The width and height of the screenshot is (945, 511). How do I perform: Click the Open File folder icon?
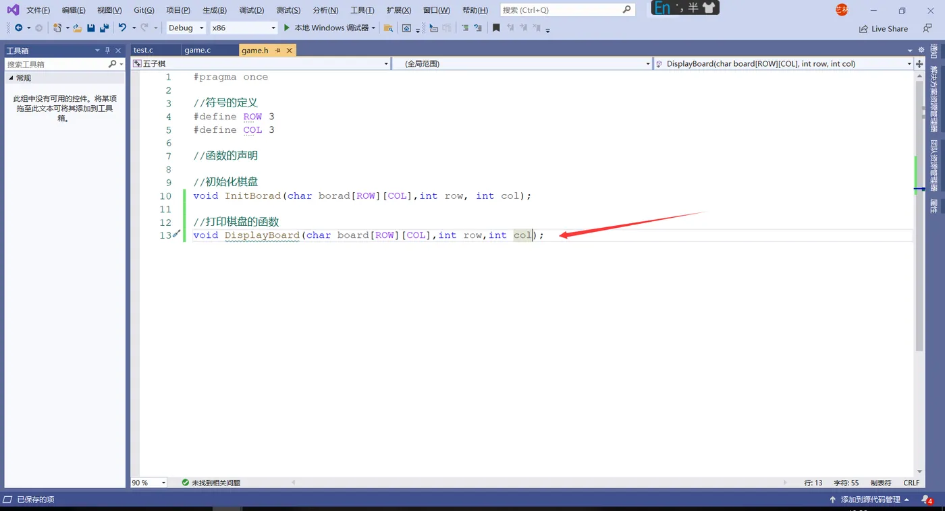[78, 28]
